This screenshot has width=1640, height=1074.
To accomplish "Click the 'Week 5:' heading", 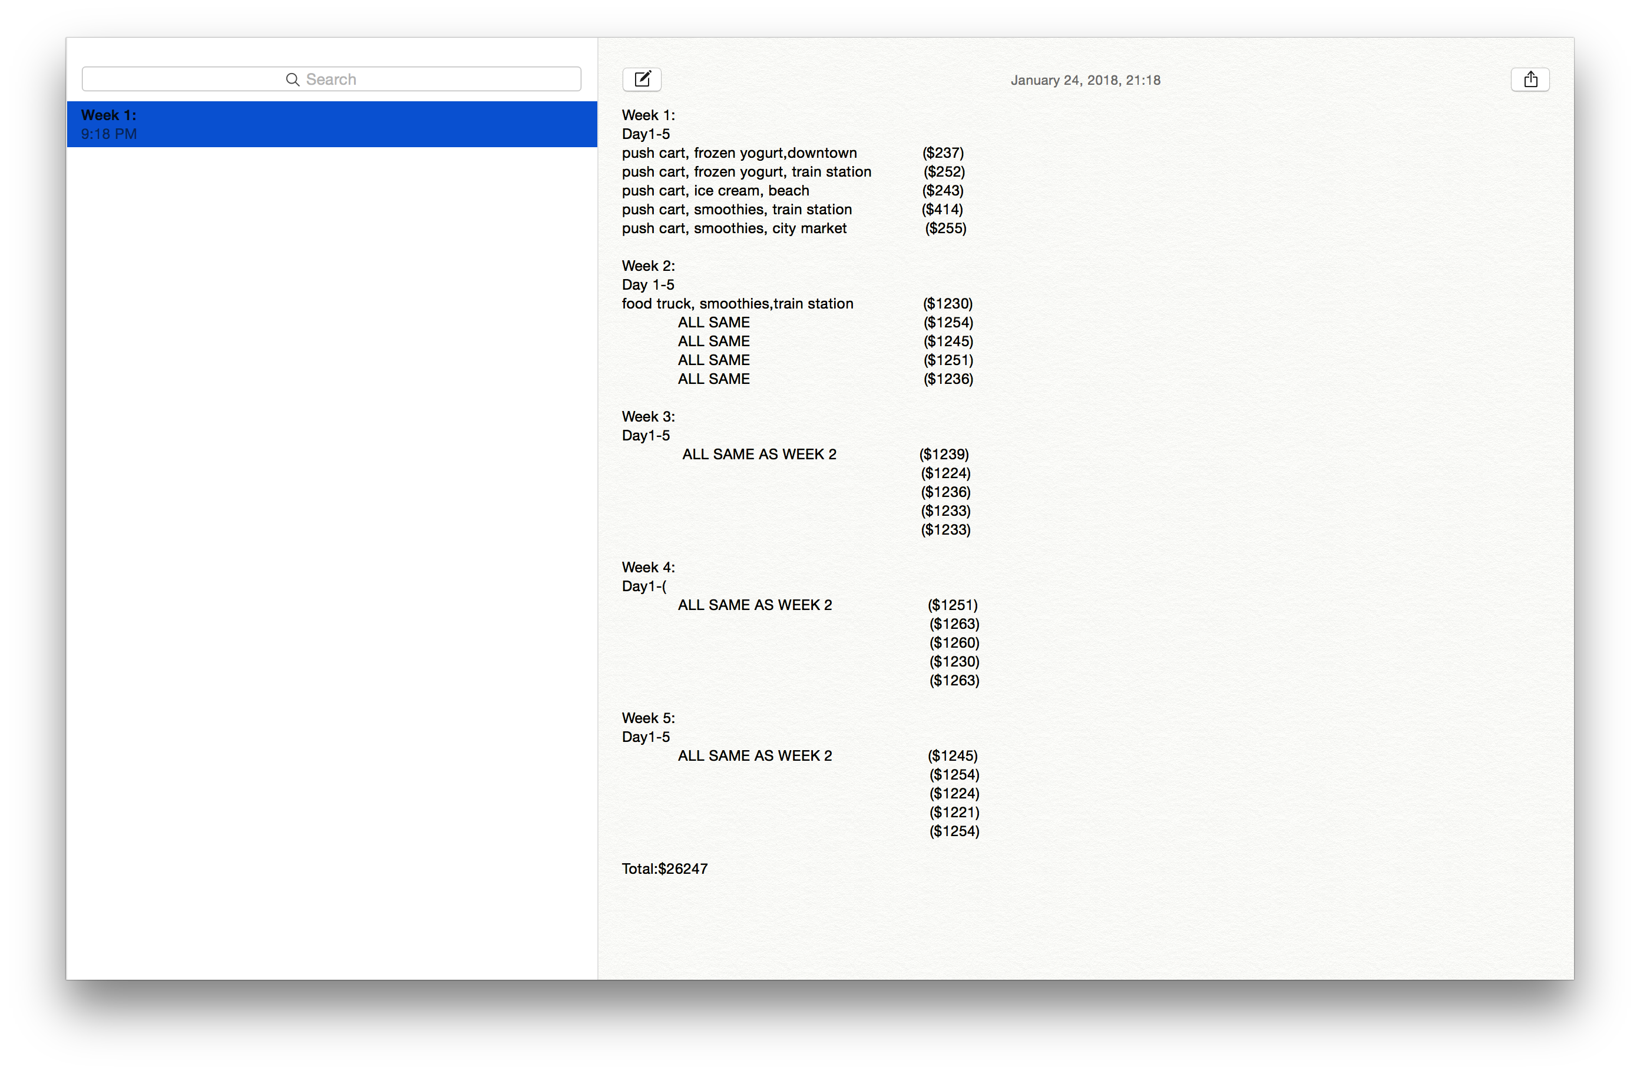I will [649, 718].
